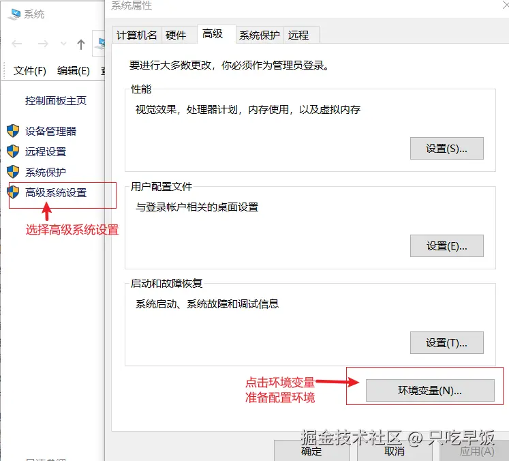
Task: Click 设置(T)... startup recovery button
Action: [447, 343]
